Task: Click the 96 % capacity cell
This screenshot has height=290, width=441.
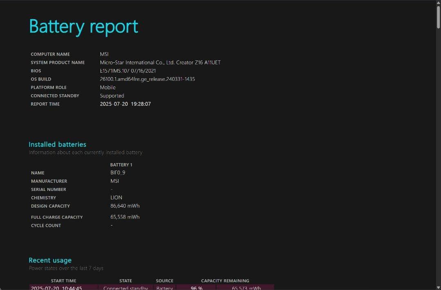Action: (196, 288)
